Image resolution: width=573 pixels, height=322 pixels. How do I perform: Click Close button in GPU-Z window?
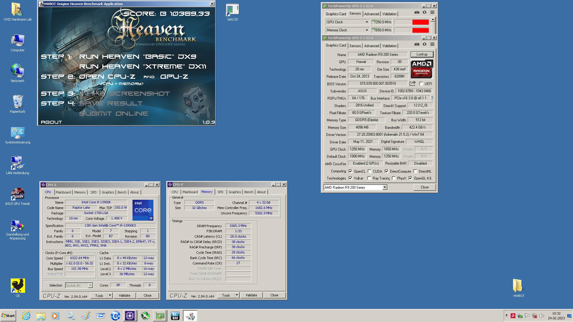point(425,187)
